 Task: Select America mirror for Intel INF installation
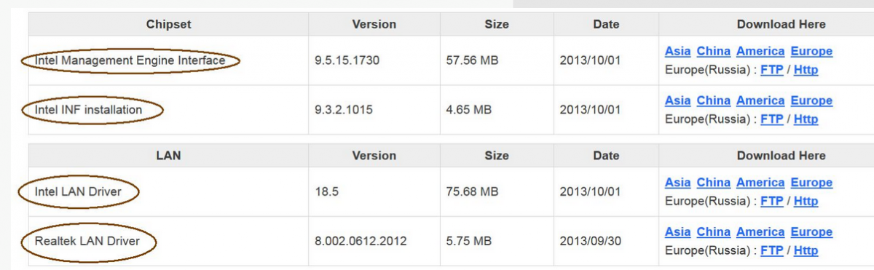point(760,101)
